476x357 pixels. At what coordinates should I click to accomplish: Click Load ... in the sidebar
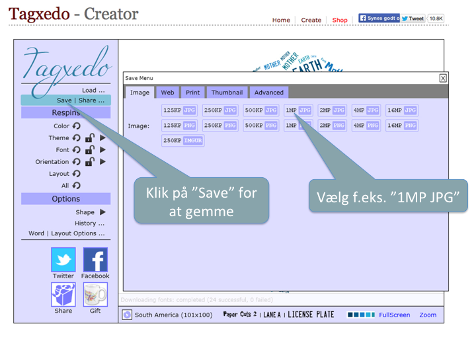(93, 90)
